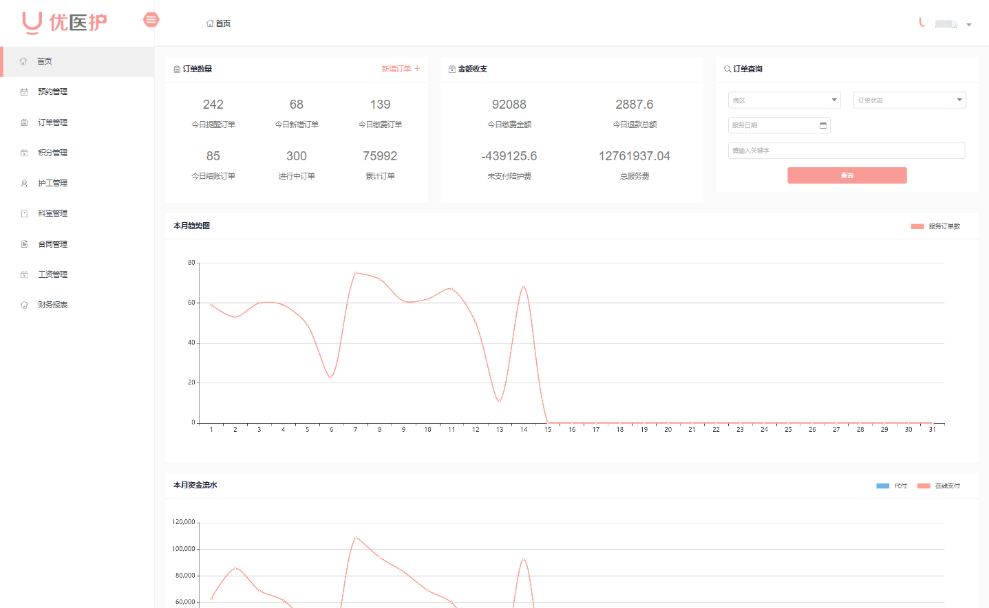Click the magnifier icon next to 订单查询
The height and width of the screenshot is (608, 989).
(x=727, y=69)
